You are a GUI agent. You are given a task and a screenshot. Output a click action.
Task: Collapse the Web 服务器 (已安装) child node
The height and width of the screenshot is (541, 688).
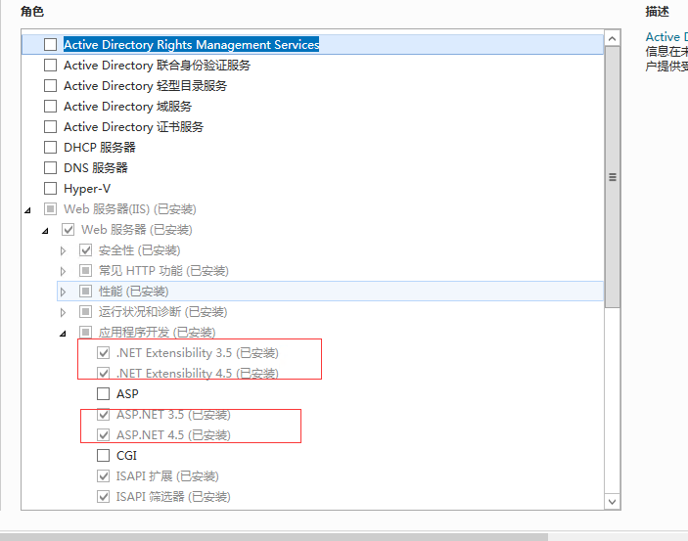(x=45, y=231)
